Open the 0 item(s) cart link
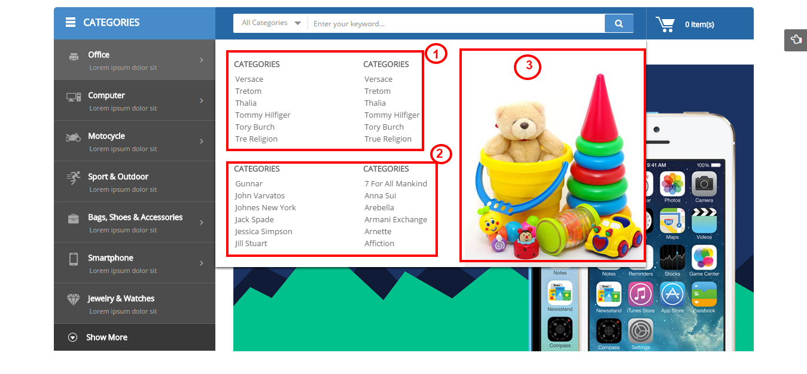Screen dimensions: 807x374 click(699, 24)
